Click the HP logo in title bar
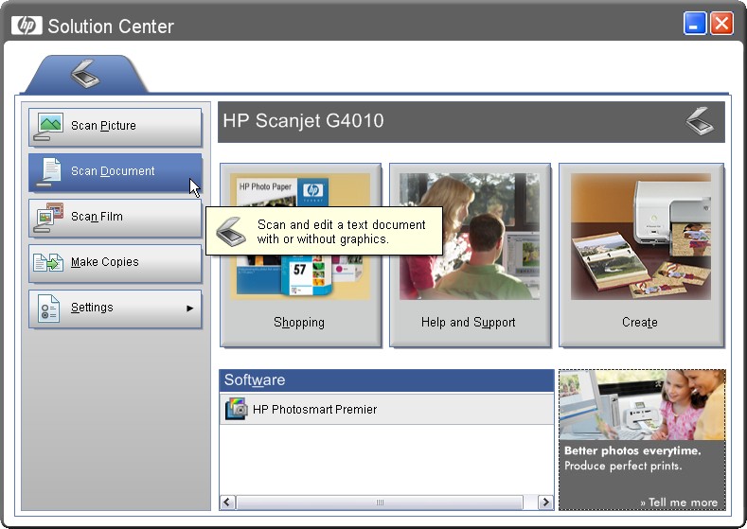 click(x=27, y=26)
